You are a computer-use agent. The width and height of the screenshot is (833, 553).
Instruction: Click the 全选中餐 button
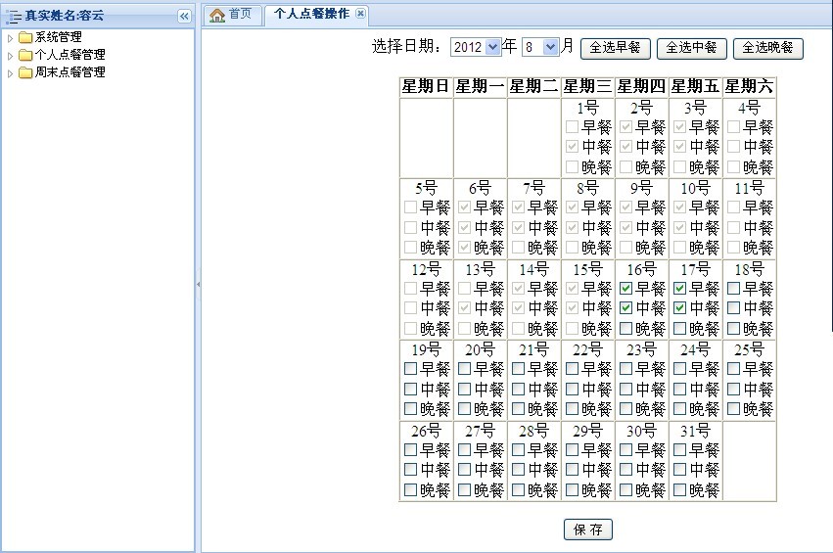tap(692, 48)
